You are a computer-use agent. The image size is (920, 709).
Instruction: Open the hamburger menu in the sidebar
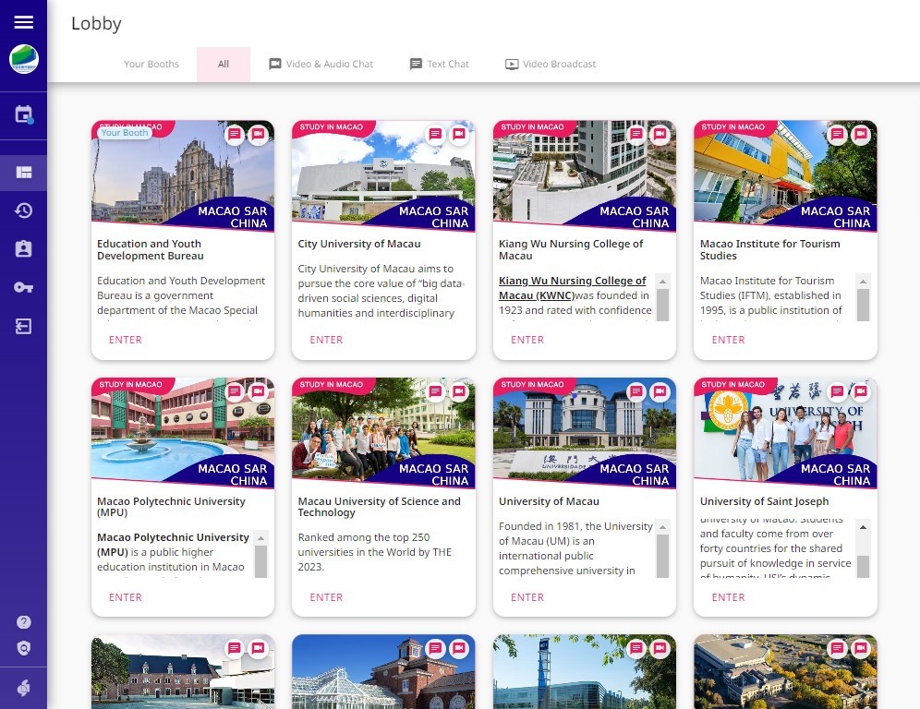click(23, 22)
